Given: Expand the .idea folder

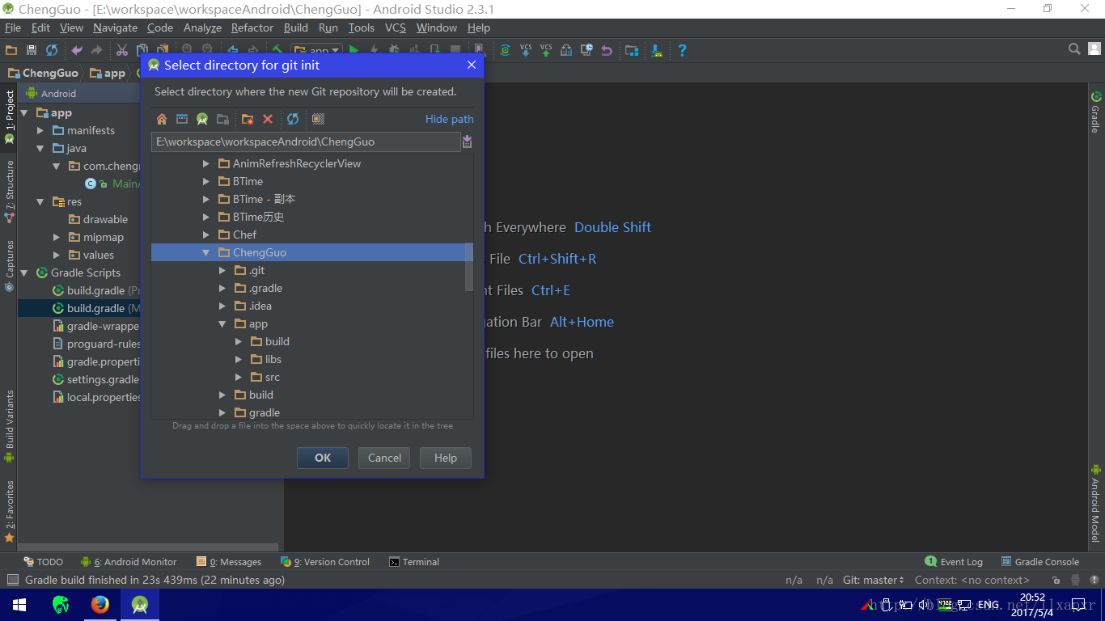Looking at the screenshot, I should pyautogui.click(x=222, y=306).
